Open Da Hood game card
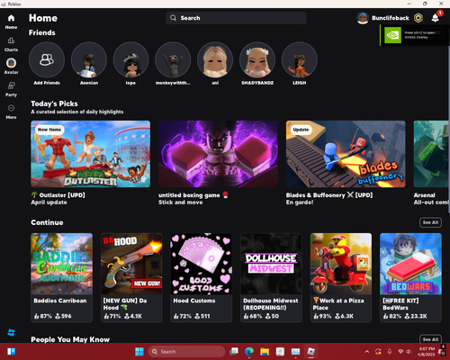 tap(131, 277)
